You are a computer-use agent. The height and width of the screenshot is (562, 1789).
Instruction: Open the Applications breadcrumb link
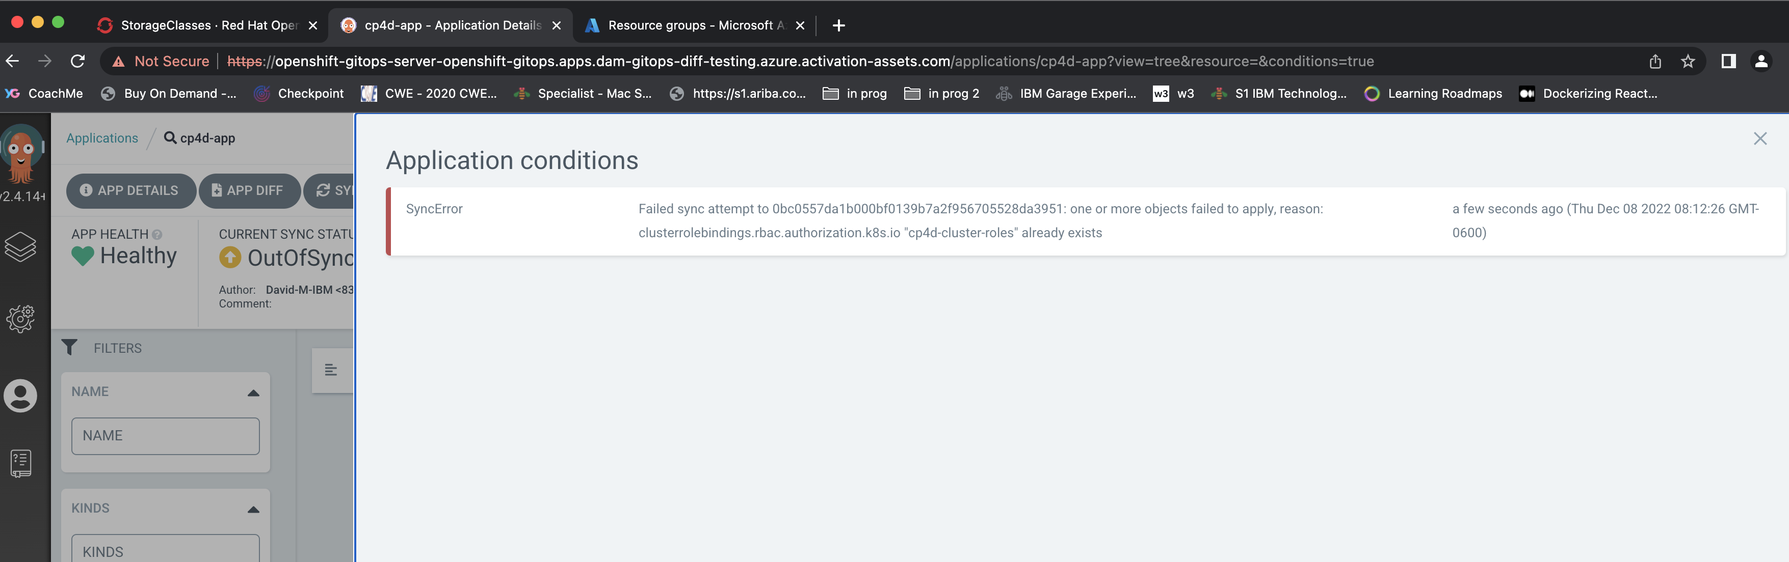tap(101, 137)
